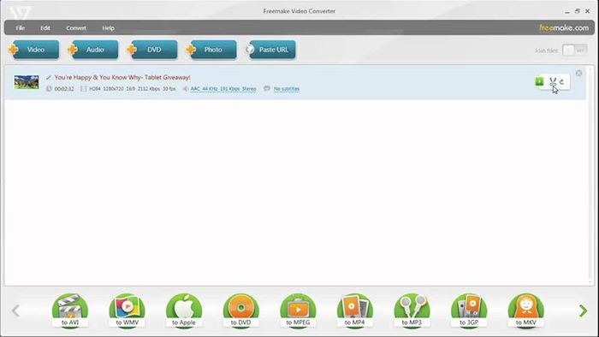Convert using the to MP4 icon

click(x=355, y=310)
